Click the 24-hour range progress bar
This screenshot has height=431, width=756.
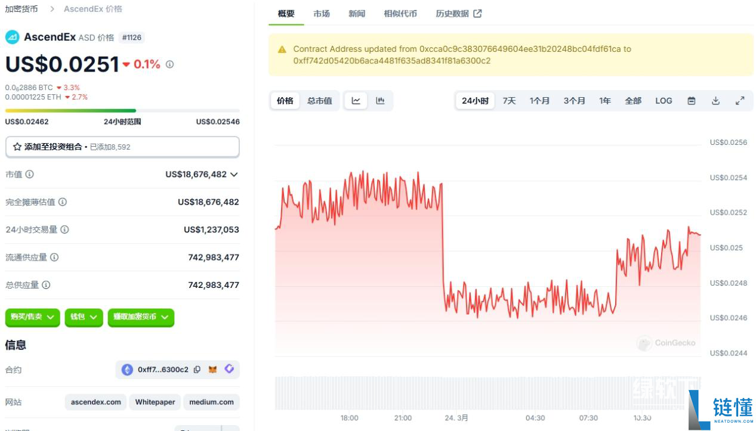pyautogui.click(x=122, y=110)
